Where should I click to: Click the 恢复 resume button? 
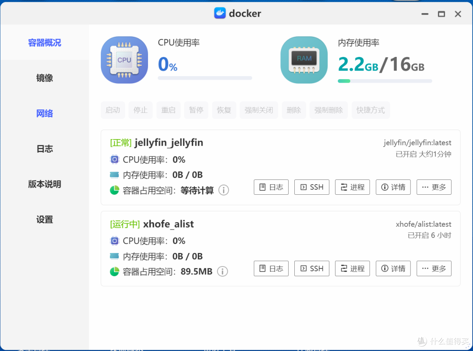point(224,110)
